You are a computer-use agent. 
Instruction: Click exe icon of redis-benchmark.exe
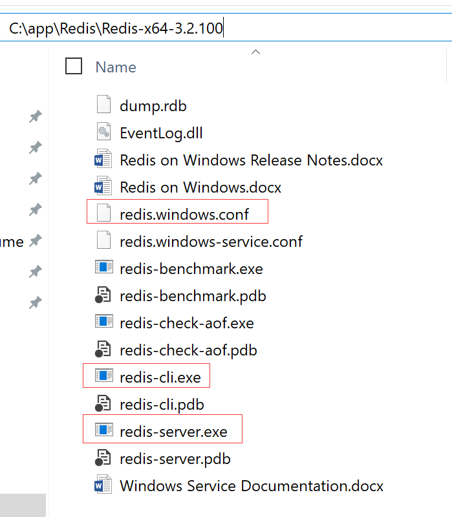click(x=104, y=267)
